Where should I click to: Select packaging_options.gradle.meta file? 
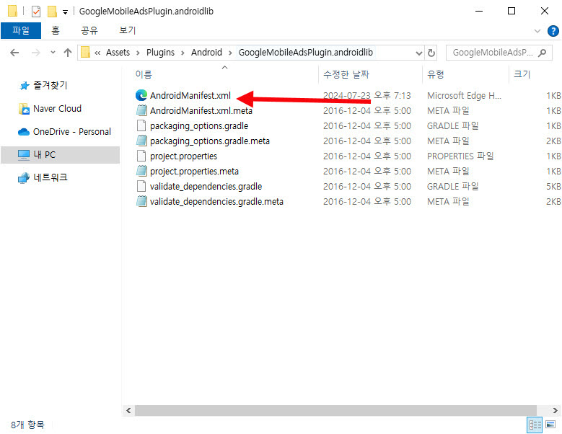[x=210, y=141]
